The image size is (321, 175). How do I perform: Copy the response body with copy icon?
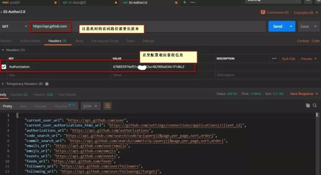[x=308, y=105]
